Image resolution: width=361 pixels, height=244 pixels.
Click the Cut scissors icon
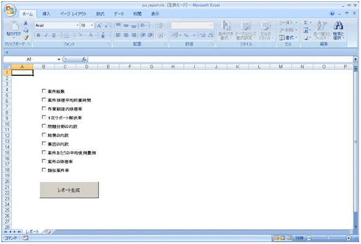[26, 23]
